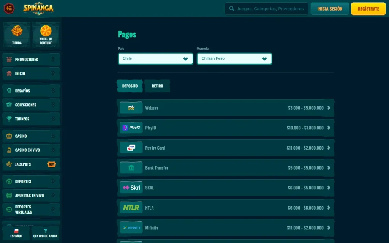The width and height of the screenshot is (389, 243).
Task: Switch to the Retiro tab
Action: tap(157, 86)
